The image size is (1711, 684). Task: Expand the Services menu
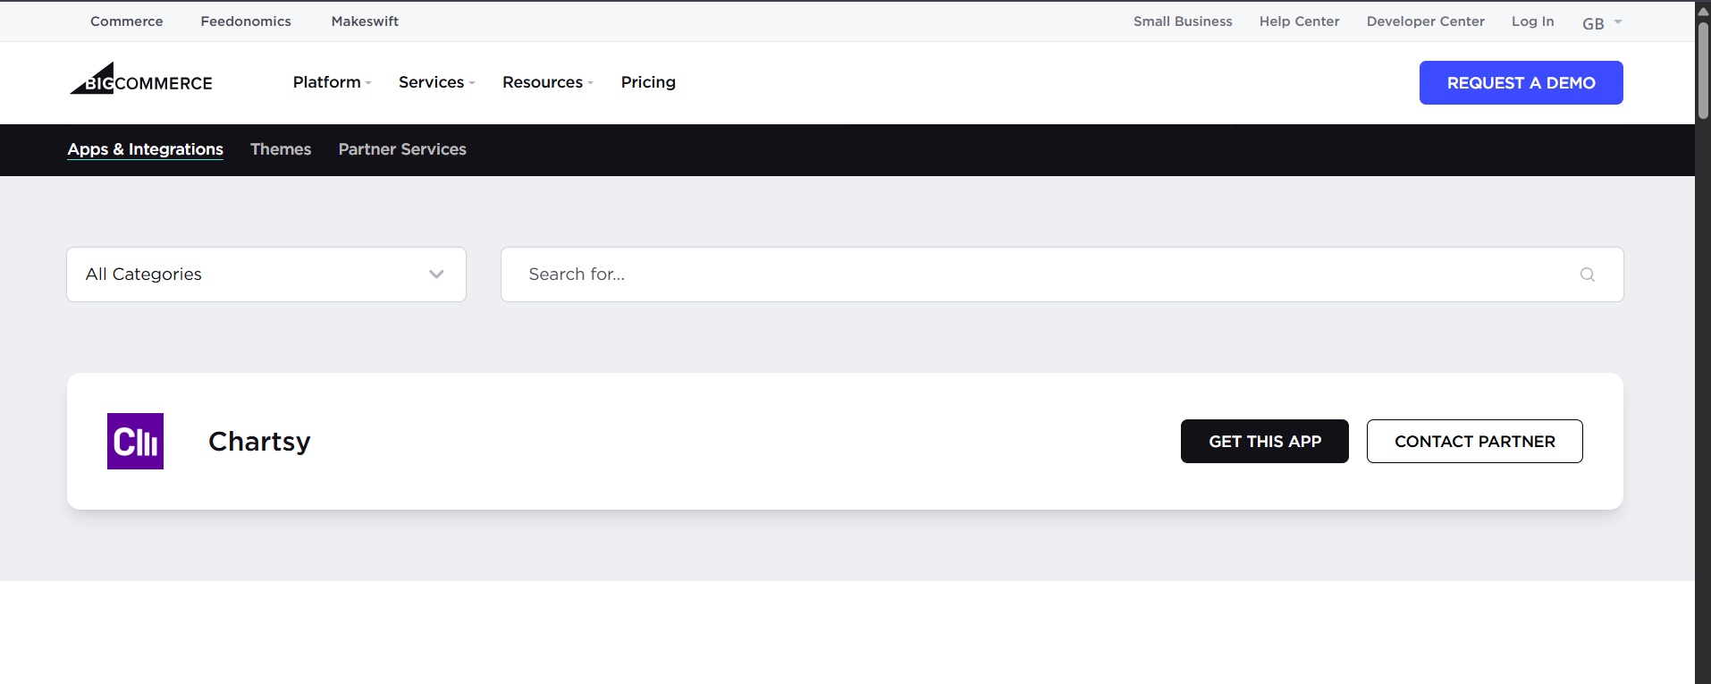point(436,82)
